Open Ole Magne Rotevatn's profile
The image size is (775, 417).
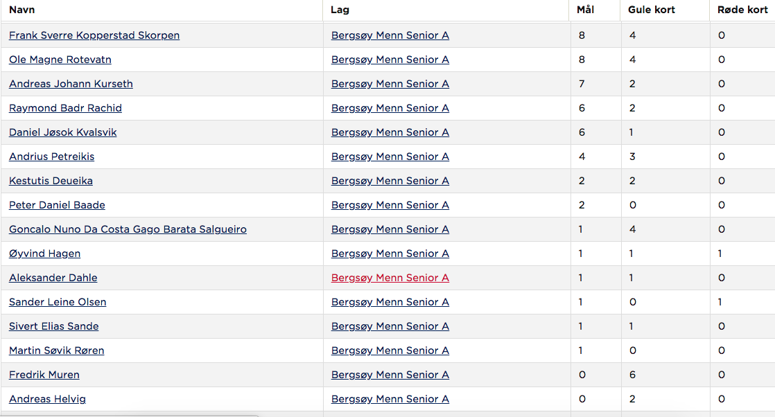pyautogui.click(x=60, y=60)
